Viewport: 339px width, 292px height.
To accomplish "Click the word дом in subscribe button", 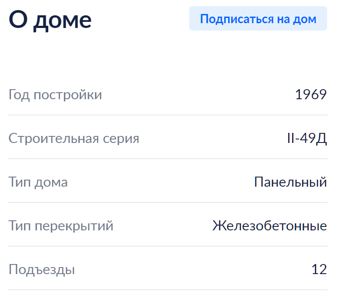I will (305, 19).
